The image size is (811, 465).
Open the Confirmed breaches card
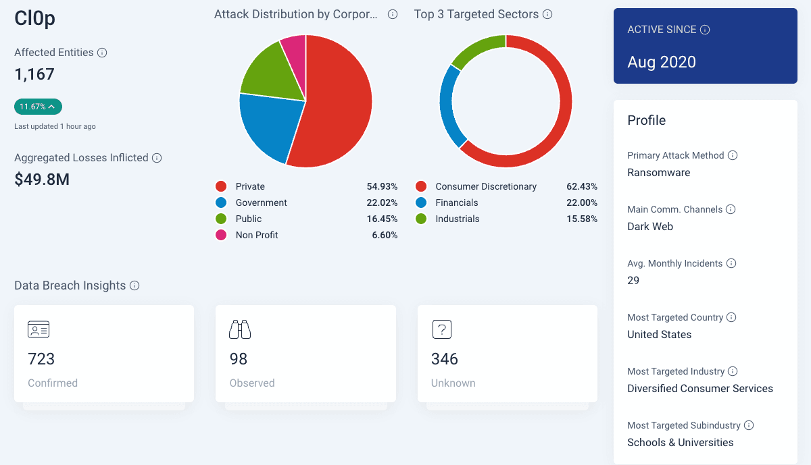(104, 353)
